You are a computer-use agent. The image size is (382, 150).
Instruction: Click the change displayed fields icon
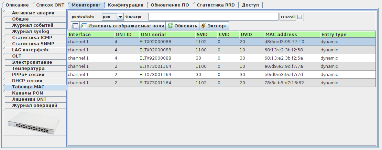coord(84,26)
